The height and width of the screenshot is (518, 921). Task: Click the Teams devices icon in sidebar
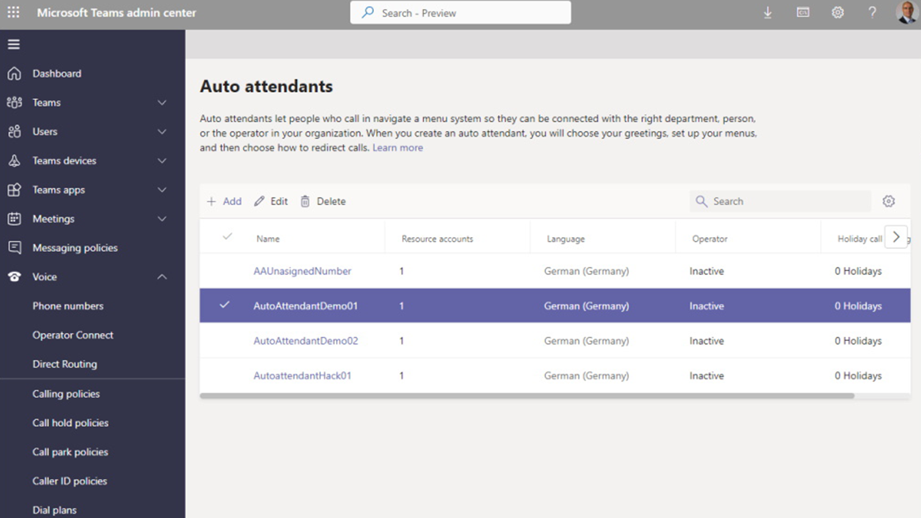point(14,161)
